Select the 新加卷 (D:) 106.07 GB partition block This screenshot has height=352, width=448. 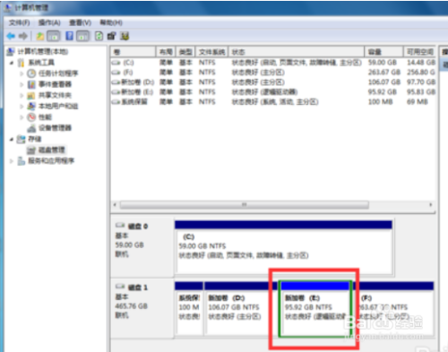tap(241, 308)
